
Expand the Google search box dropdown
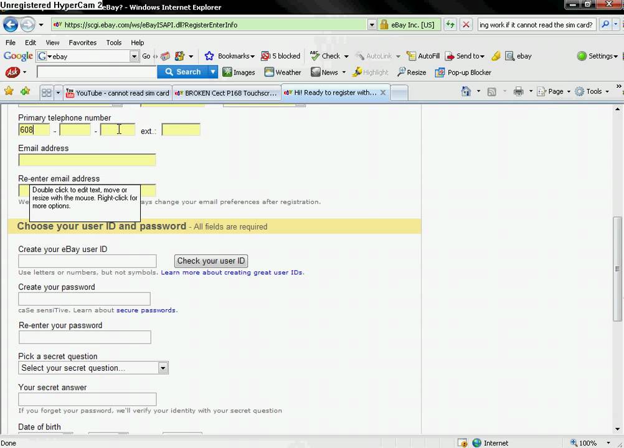coord(134,57)
